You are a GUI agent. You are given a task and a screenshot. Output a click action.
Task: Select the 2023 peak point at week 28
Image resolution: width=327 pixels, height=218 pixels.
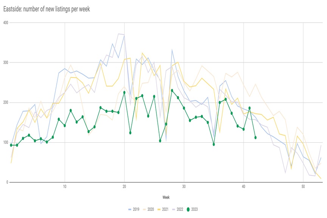click(172, 90)
